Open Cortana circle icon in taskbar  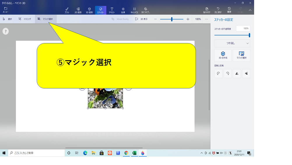pyautogui.click(x=69, y=153)
